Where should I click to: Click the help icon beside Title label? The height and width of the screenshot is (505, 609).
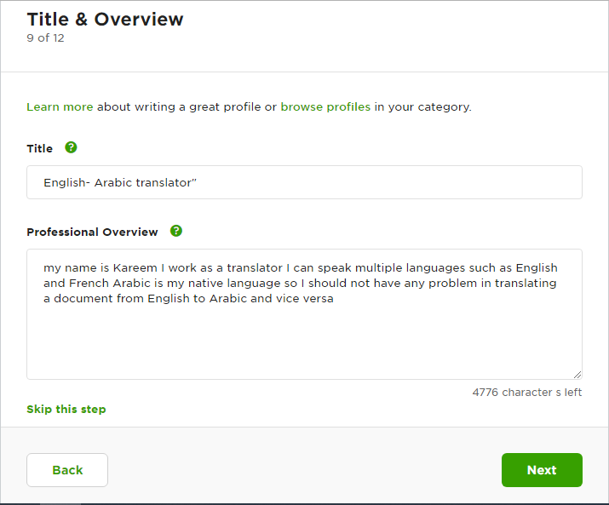point(71,147)
